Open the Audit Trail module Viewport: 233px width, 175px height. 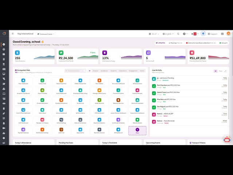61,131
